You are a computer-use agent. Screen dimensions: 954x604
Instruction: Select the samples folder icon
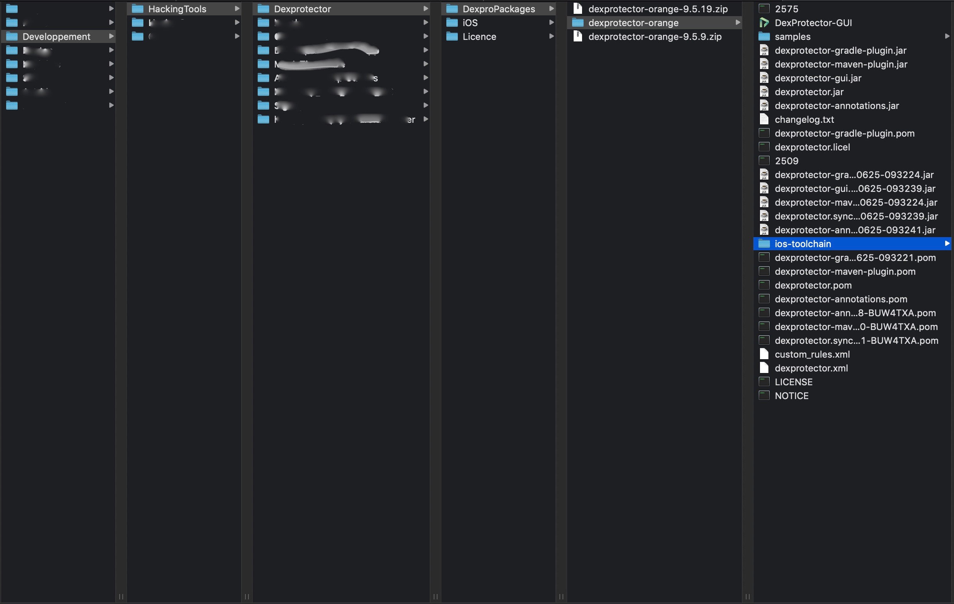(764, 36)
